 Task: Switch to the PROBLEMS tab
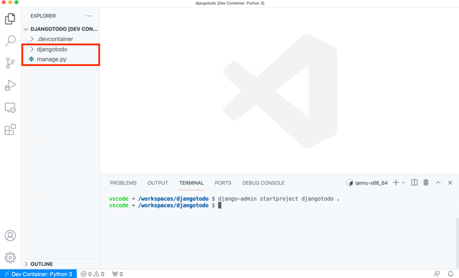pyautogui.click(x=123, y=183)
